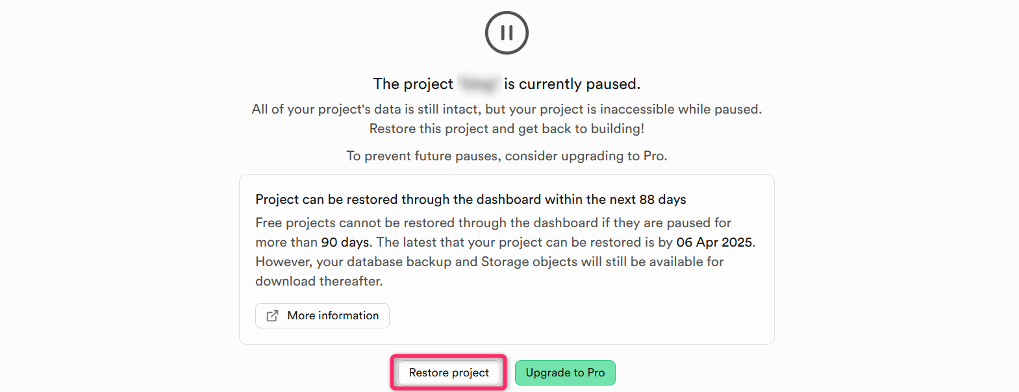This screenshot has width=1019, height=392.
Task: Click the 'download thereafter' text in card
Action: pyautogui.click(x=319, y=281)
